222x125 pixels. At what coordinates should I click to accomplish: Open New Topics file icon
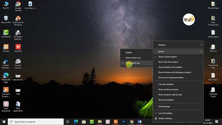tap(213, 77)
